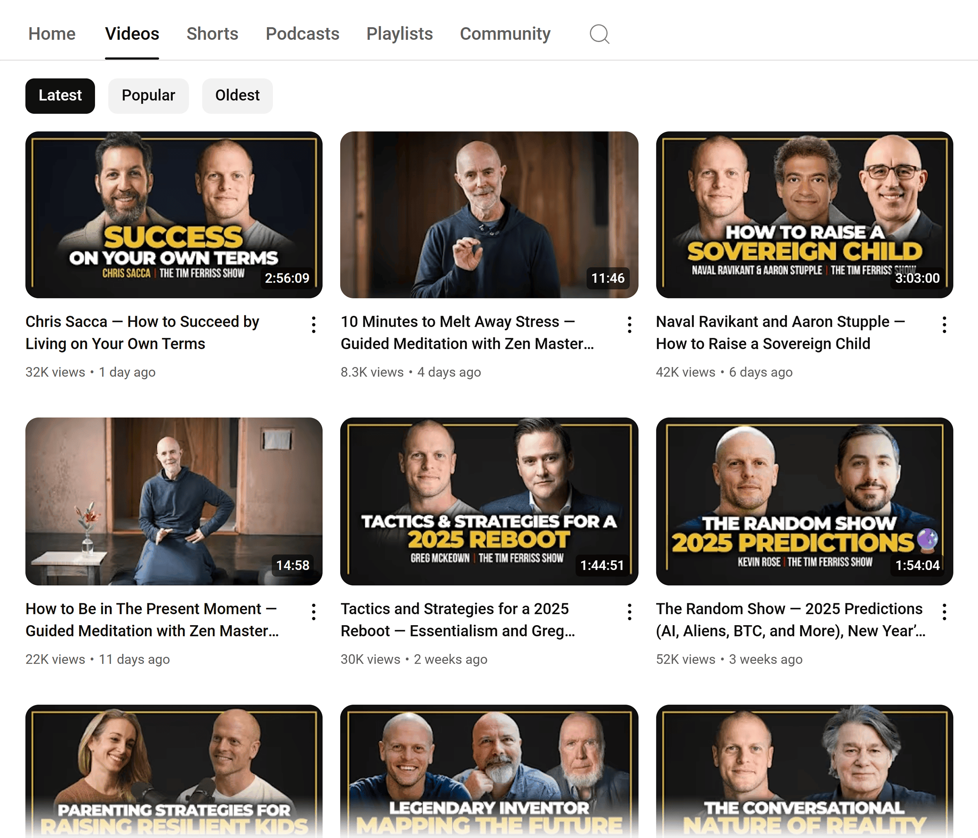Open options menu for The Random Show 2025 Predictions

pyautogui.click(x=944, y=612)
